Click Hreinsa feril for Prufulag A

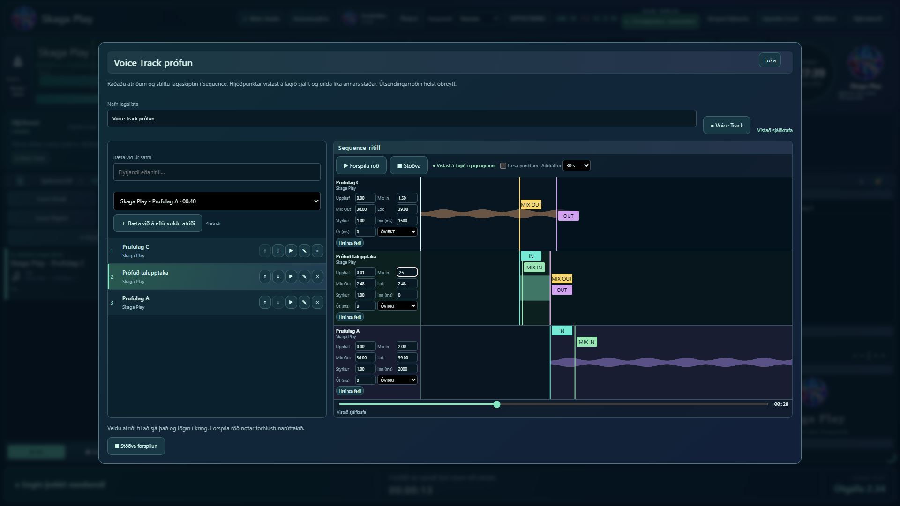pyautogui.click(x=350, y=391)
